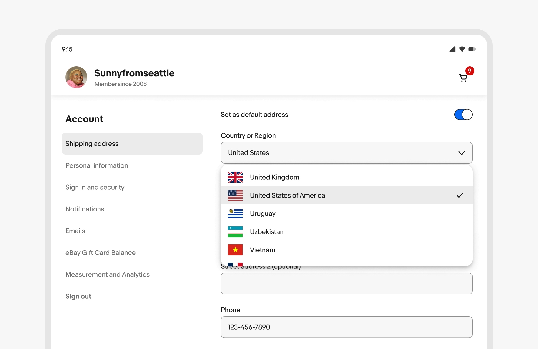Click the United States flag icon
This screenshot has width=538, height=349.
pos(235,195)
